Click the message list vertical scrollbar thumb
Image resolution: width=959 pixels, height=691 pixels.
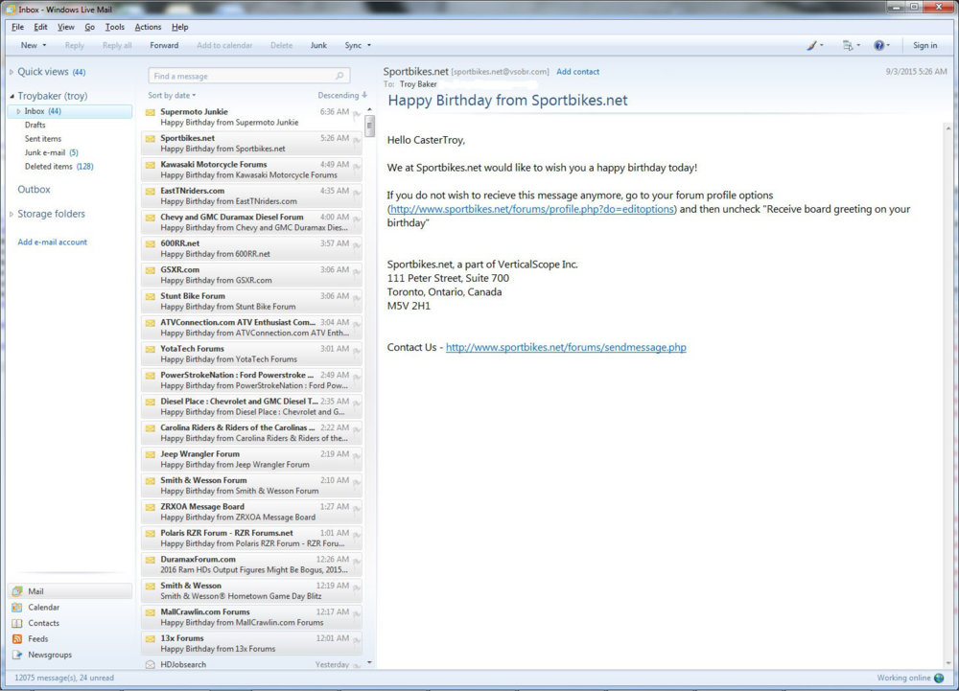(369, 126)
